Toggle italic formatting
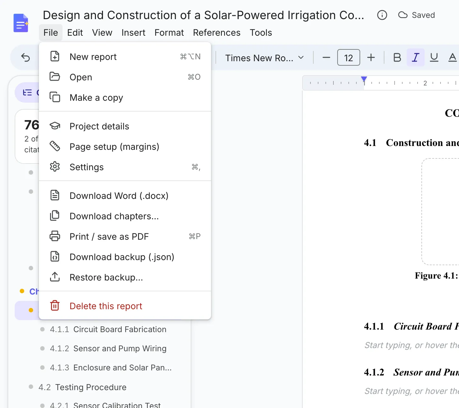This screenshot has height=408, width=459. pos(416,57)
